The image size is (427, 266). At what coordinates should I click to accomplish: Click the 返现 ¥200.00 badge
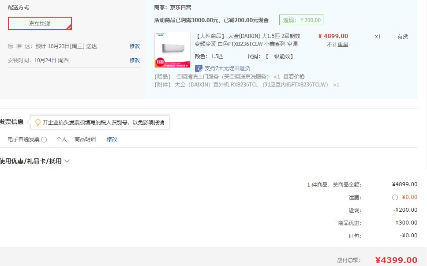[301, 20]
